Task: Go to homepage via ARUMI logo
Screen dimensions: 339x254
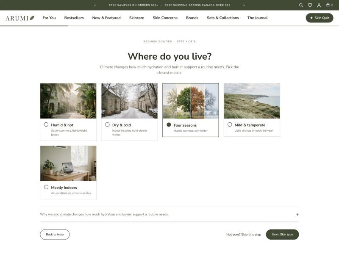Action: [20, 18]
